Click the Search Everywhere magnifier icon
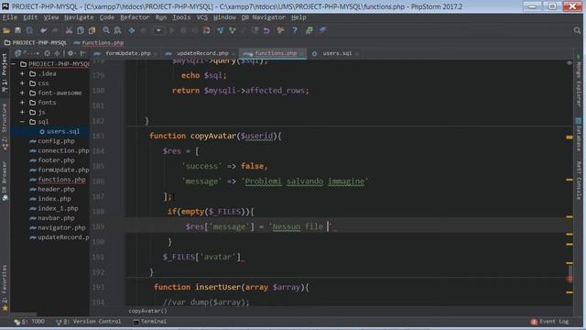This screenshot has width=586, height=330. [577, 30]
